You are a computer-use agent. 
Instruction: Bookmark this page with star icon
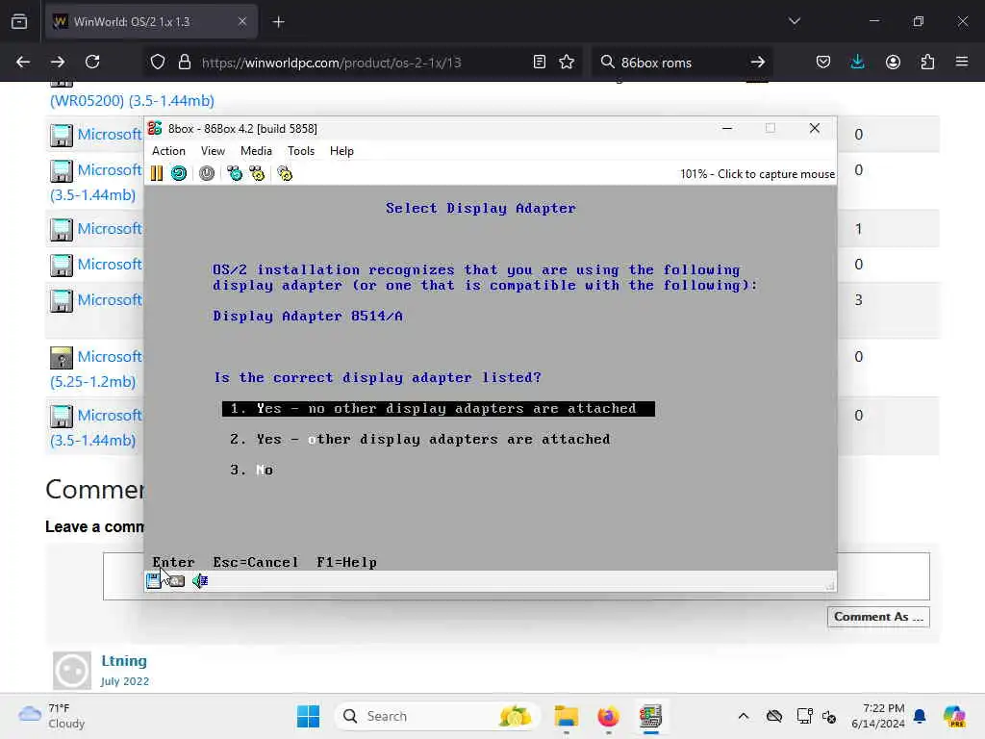click(567, 63)
